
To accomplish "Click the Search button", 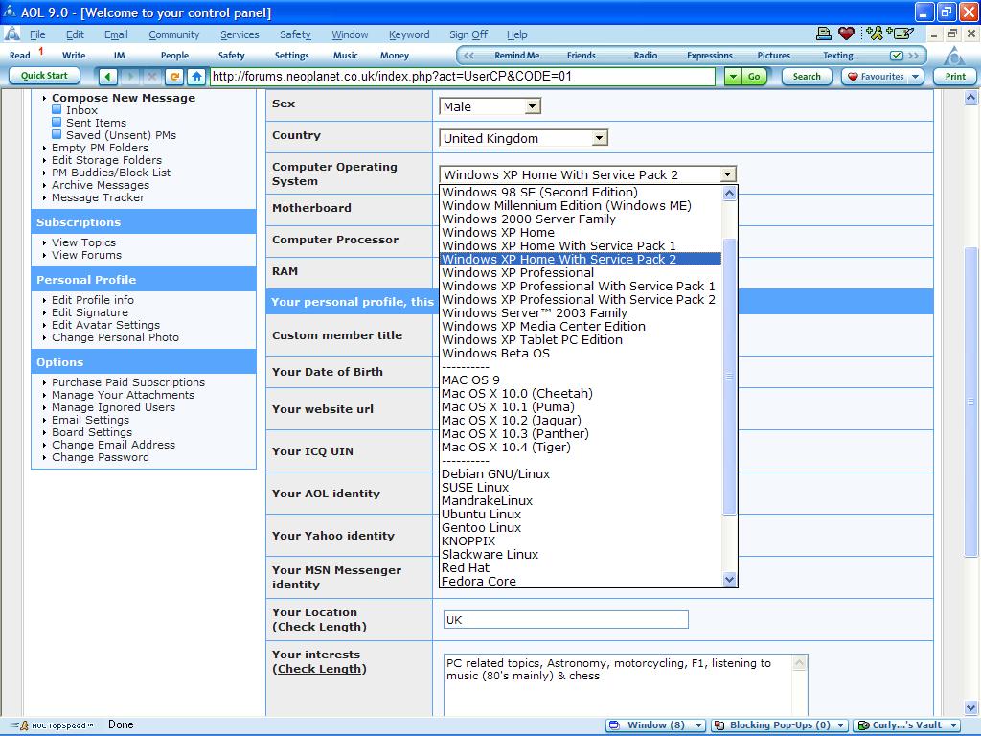I will pyautogui.click(x=807, y=77).
